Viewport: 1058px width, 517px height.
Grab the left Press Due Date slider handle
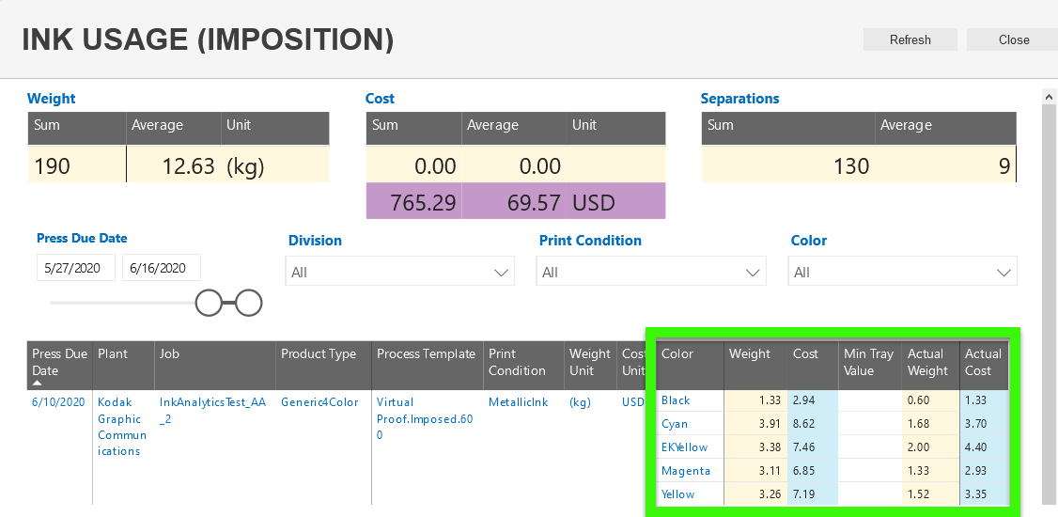coord(209,303)
